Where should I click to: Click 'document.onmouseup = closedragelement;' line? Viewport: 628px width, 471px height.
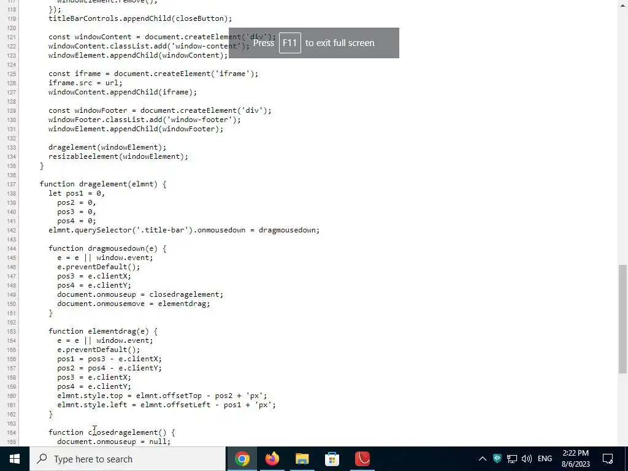140,294
